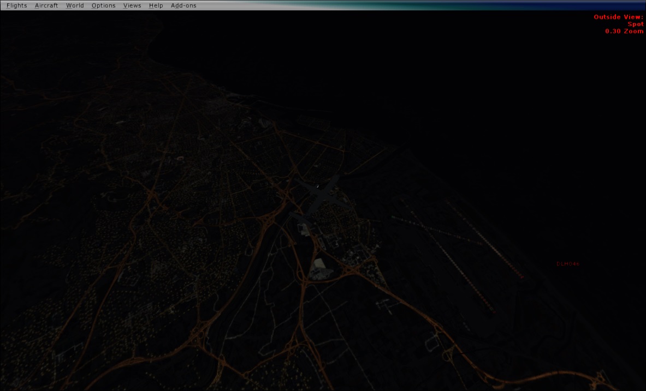Open the Options menu
Screen dimensions: 646x391
point(103,5)
